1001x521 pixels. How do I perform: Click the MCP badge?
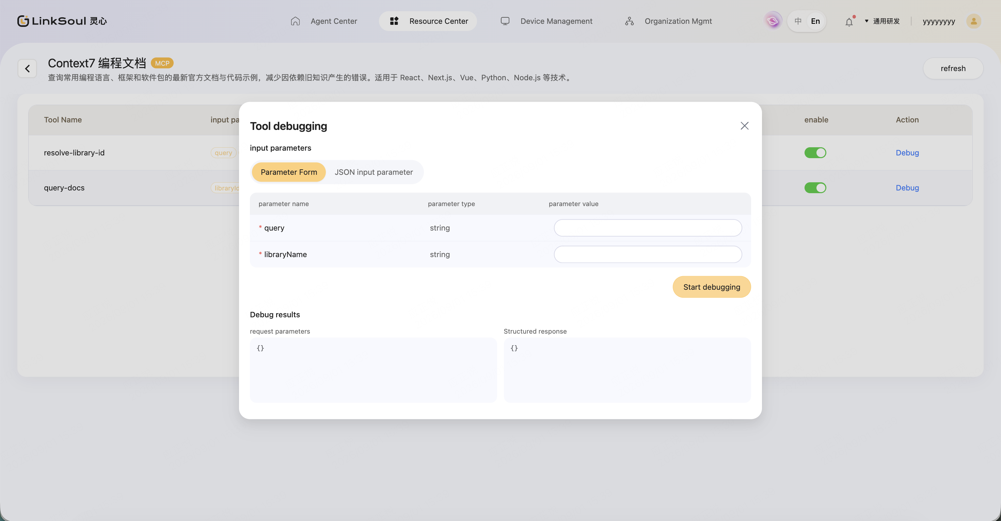pos(162,63)
